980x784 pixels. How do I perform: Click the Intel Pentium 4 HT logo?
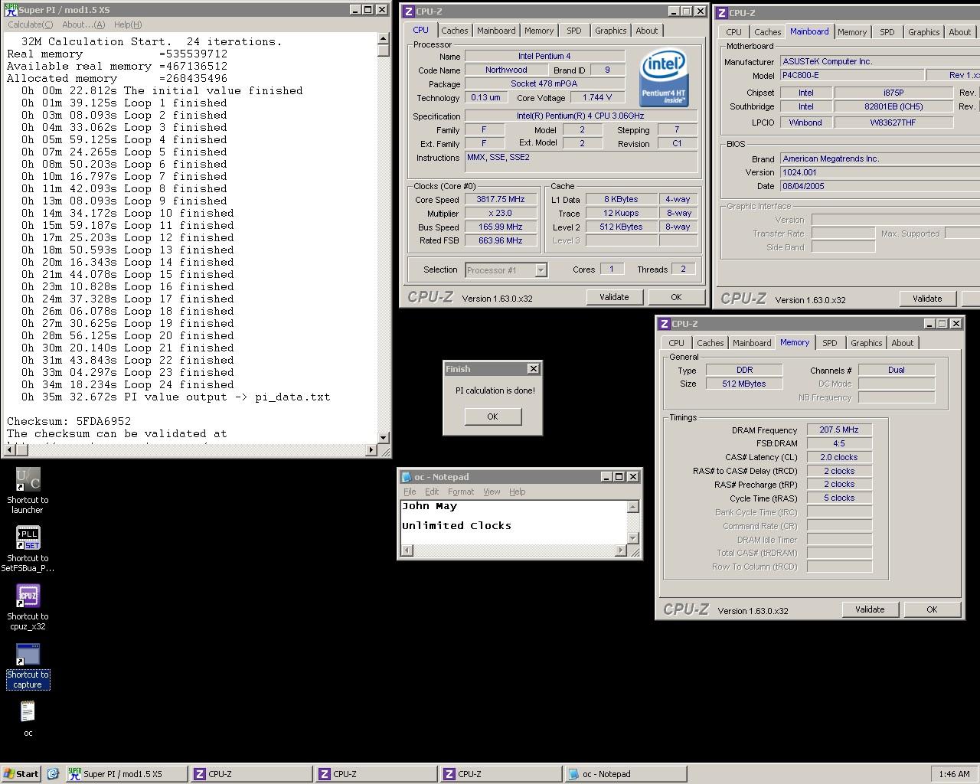[663, 79]
